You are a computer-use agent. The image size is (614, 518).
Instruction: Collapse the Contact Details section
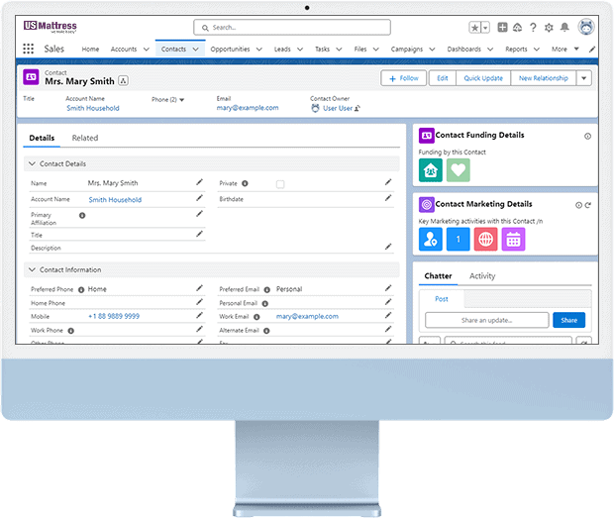coord(33,162)
